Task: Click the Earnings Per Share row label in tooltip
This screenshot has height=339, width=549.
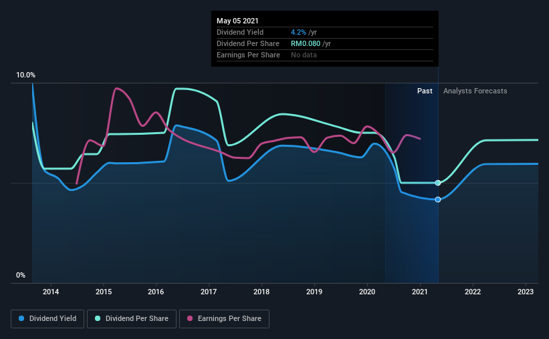Action: point(248,55)
